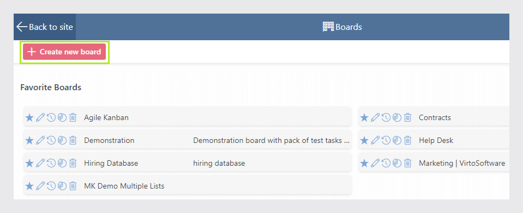Click Back to site link
This screenshot has width=523, height=213.
45,27
